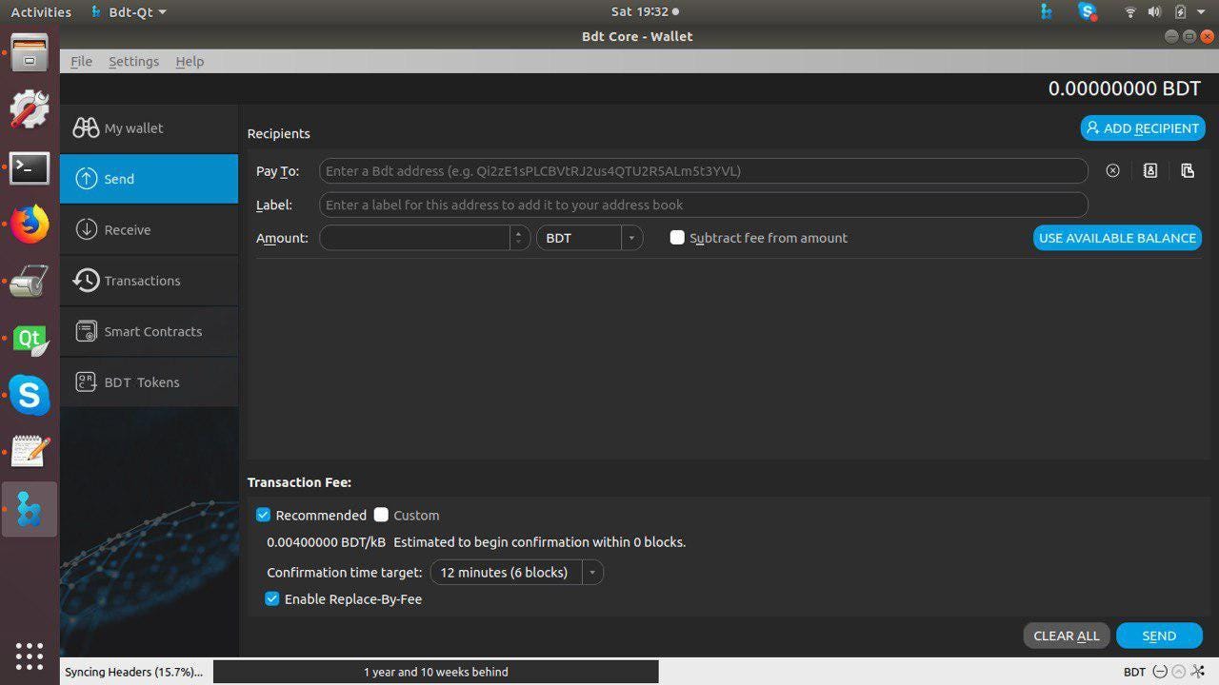Open Skype from the dock
This screenshot has width=1219, height=685.
coord(30,395)
